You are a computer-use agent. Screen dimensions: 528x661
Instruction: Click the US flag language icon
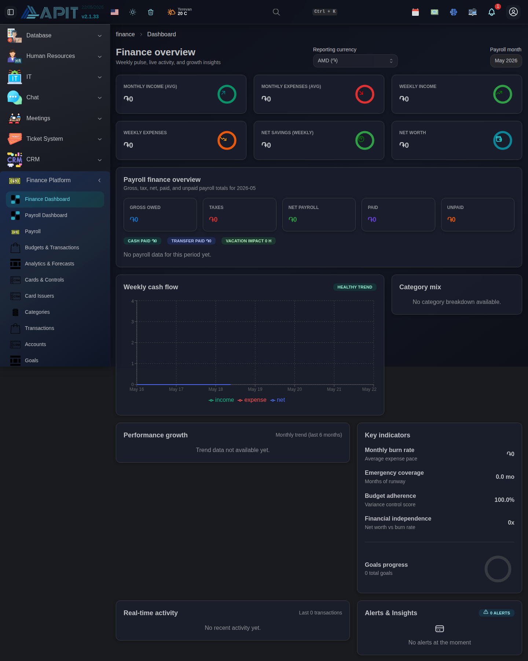coord(114,12)
